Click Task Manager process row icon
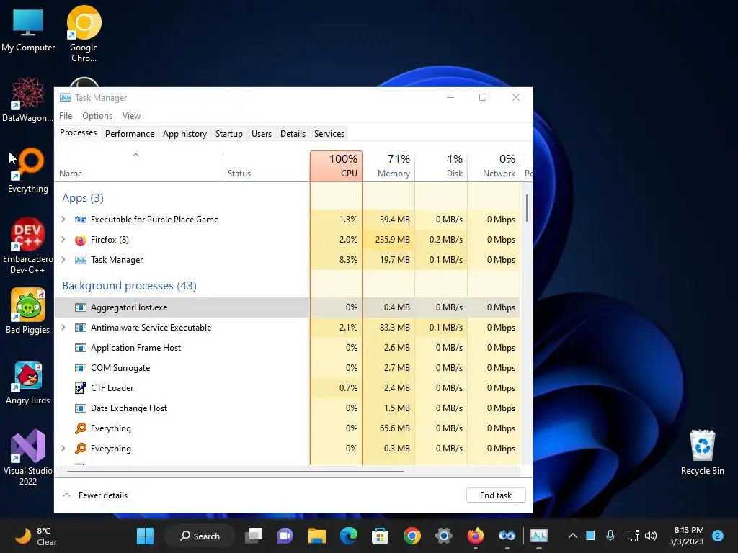The width and height of the screenshot is (738, 553). click(x=81, y=260)
